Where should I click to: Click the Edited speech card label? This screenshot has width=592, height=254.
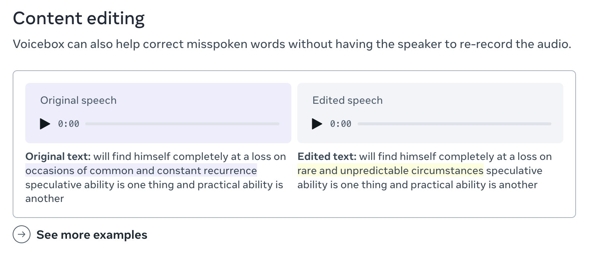coord(346,100)
